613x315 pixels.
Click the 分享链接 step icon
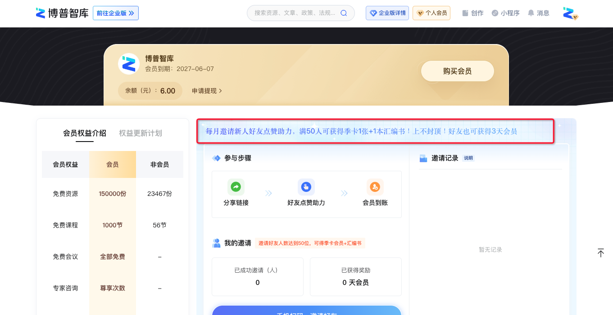[236, 186]
